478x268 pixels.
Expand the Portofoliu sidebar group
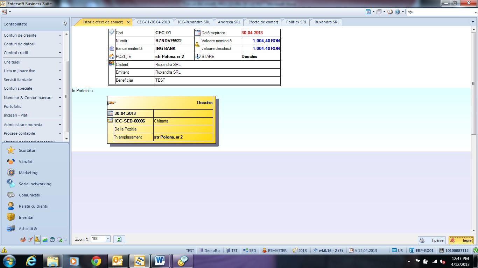coord(33,106)
